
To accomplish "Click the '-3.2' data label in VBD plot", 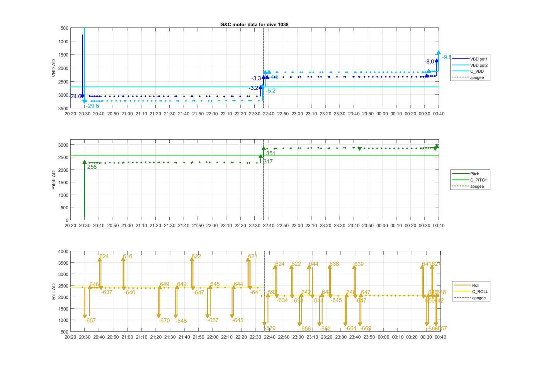I will tap(253, 88).
